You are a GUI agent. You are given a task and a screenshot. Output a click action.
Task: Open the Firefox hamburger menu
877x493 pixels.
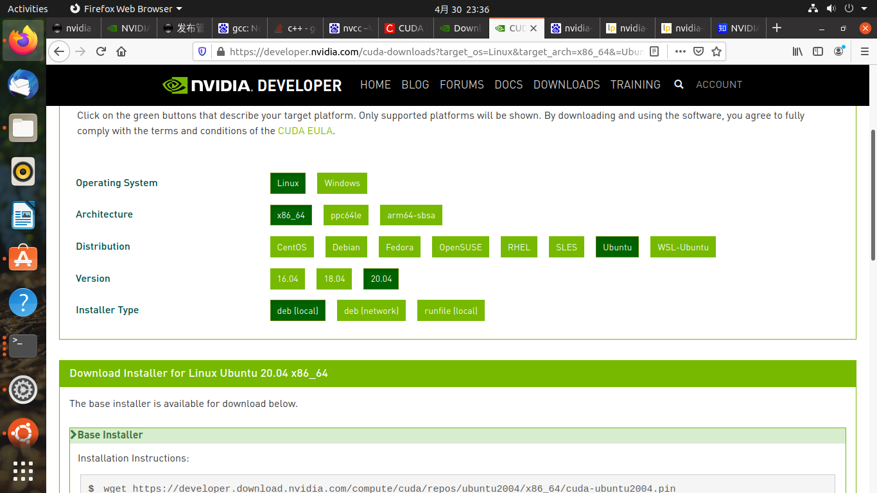864,52
